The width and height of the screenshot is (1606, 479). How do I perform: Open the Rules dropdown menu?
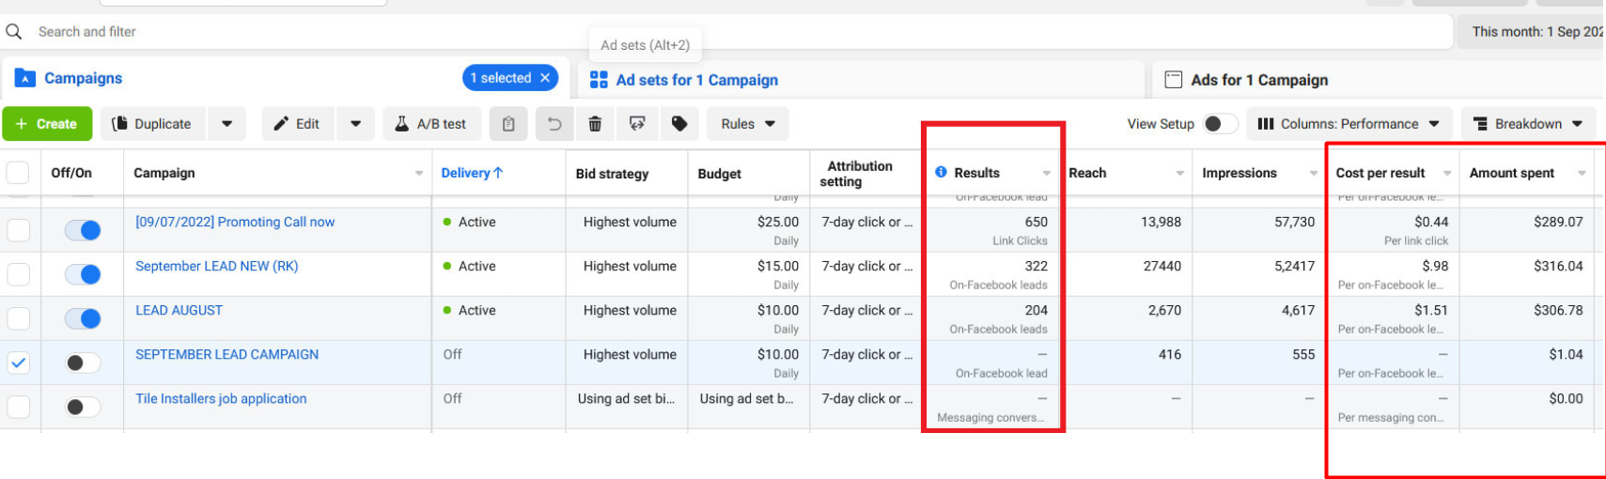click(748, 124)
